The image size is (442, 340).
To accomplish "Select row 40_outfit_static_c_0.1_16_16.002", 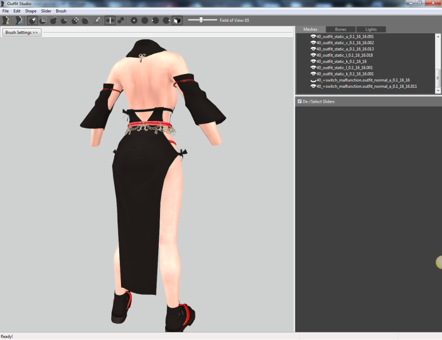I will point(345,42).
